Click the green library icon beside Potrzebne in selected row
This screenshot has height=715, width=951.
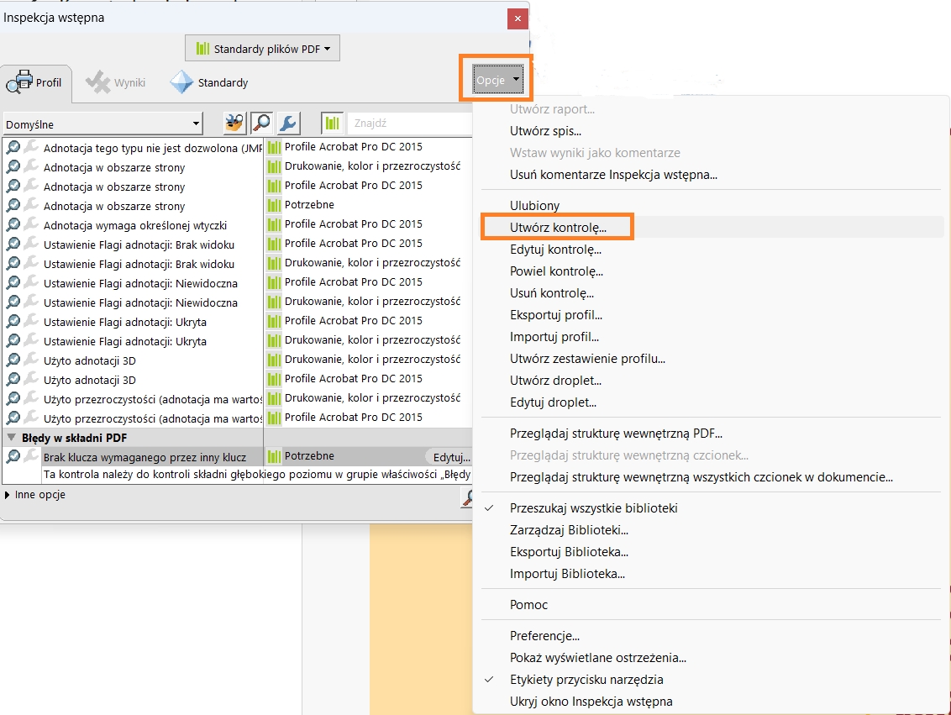(x=274, y=456)
